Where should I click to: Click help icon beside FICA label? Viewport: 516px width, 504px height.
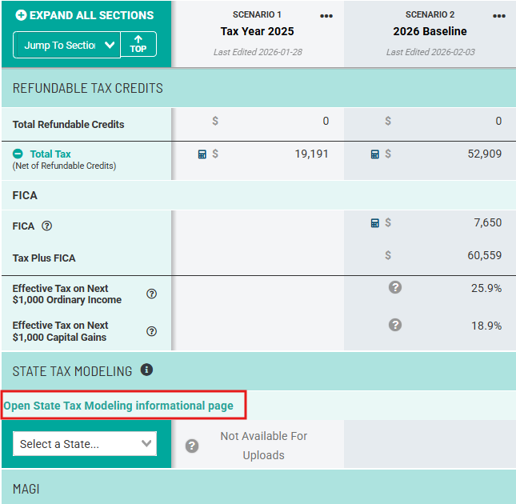coord(47,226)
